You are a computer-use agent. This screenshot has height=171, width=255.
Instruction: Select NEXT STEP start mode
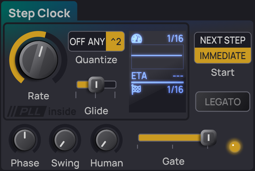click(x=222, y=40)
